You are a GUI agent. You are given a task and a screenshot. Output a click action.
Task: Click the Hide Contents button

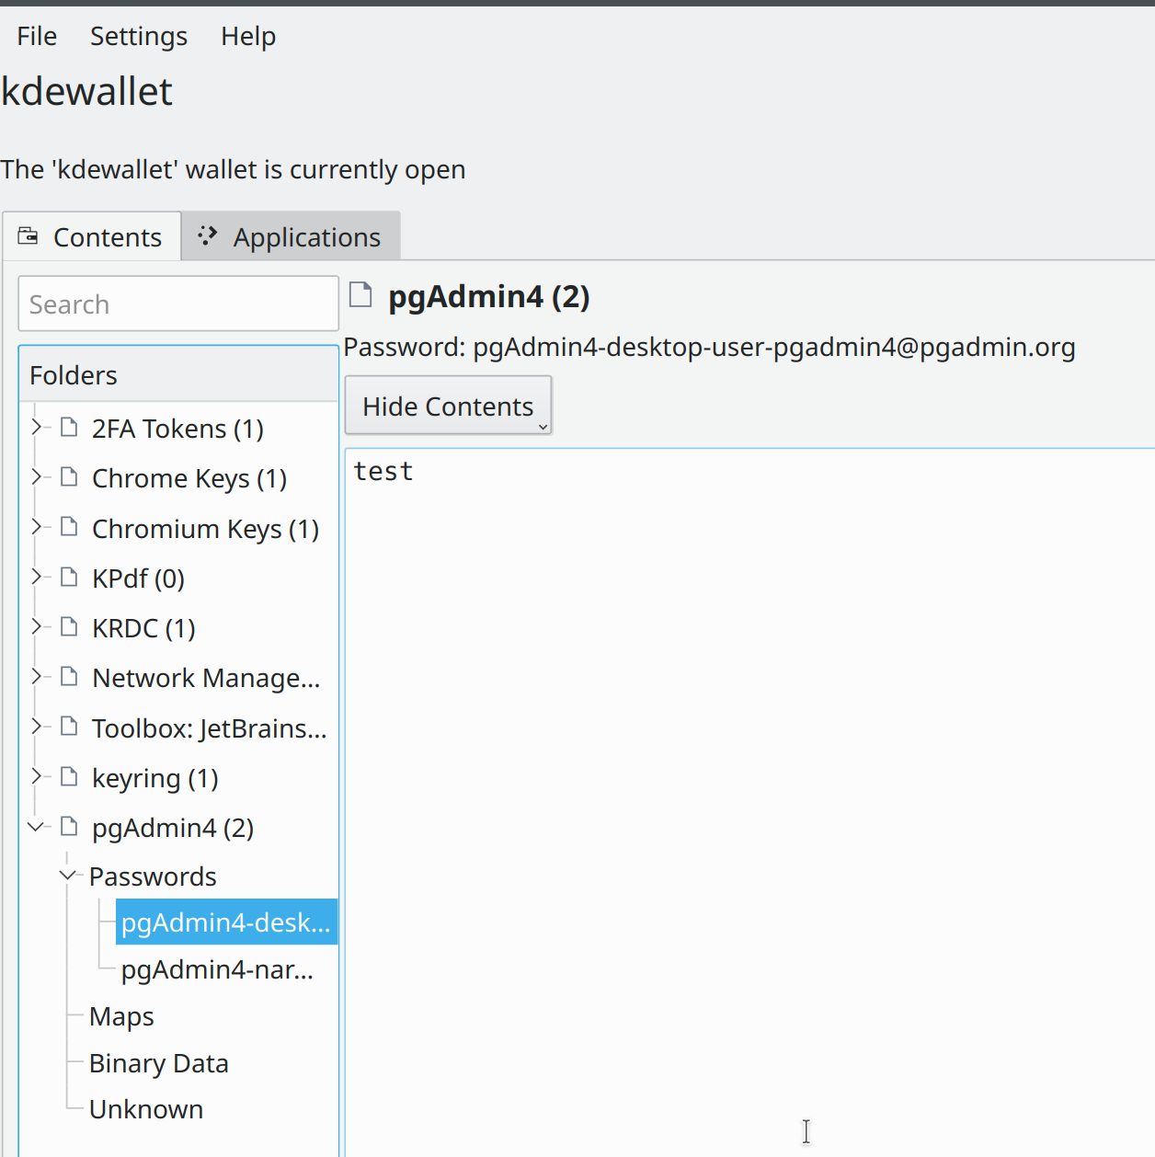[448, 406]
